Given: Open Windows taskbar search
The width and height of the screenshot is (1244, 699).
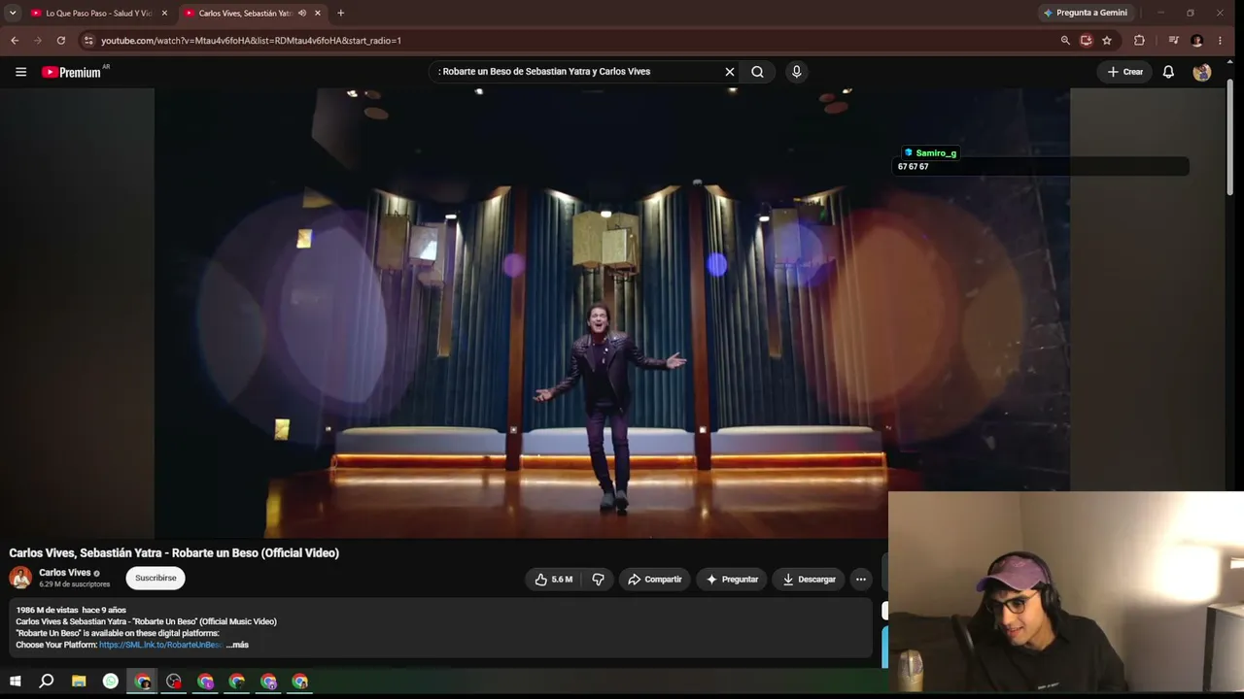Looking at the screenshot, I should click(x=47, y=682).
